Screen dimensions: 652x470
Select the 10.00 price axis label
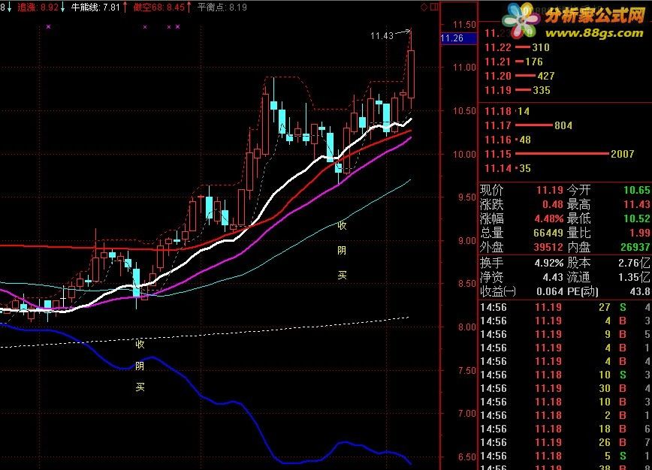point(464,155)
